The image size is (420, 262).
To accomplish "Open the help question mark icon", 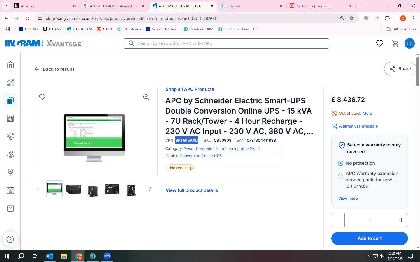I will (x=10, y=239).
